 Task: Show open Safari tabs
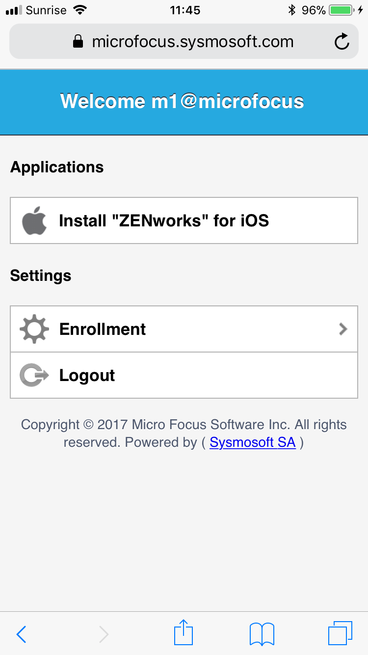coord(340,633)
